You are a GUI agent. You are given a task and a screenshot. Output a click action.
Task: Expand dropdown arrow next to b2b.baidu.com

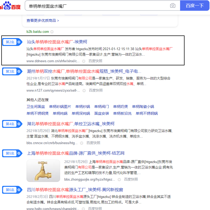coord(52,32)
